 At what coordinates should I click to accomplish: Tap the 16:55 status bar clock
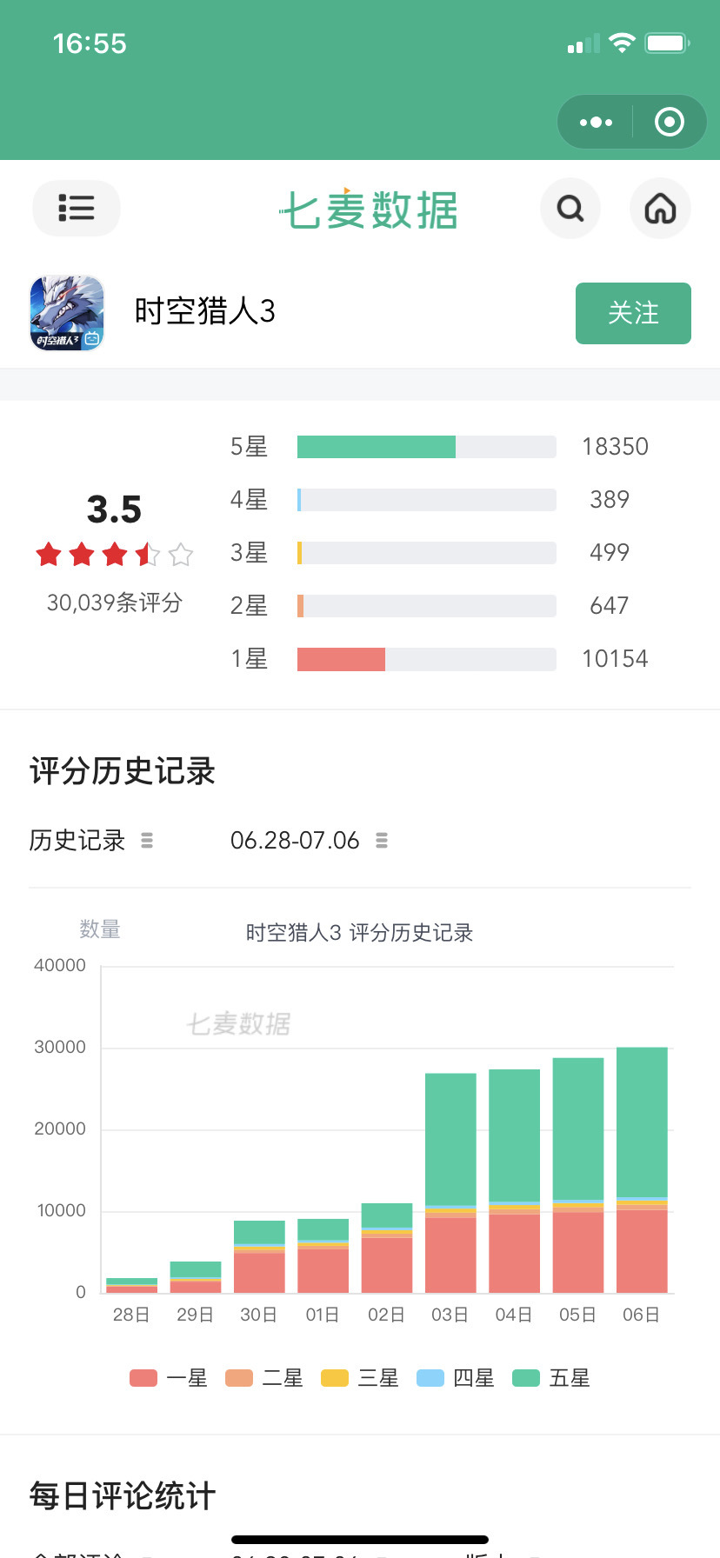pos(90,43)
